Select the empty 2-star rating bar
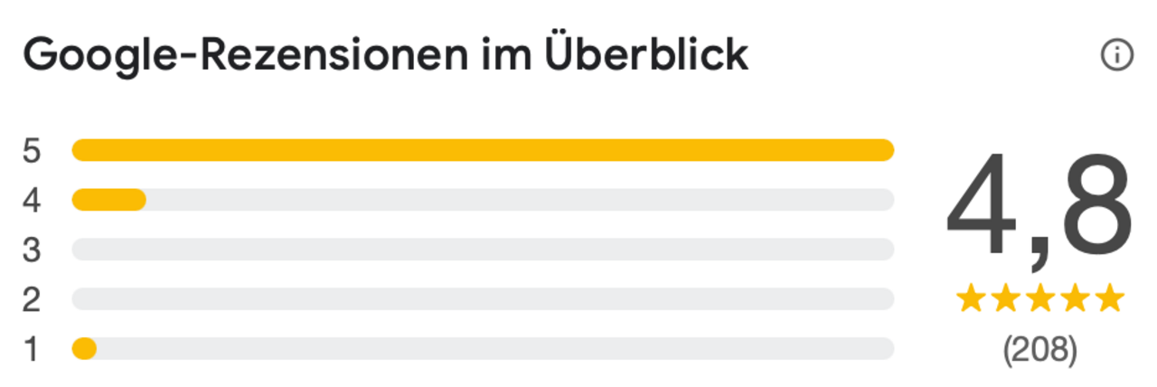The width and height of the screenshot is (1157, 387). click(x=483, y=299)
